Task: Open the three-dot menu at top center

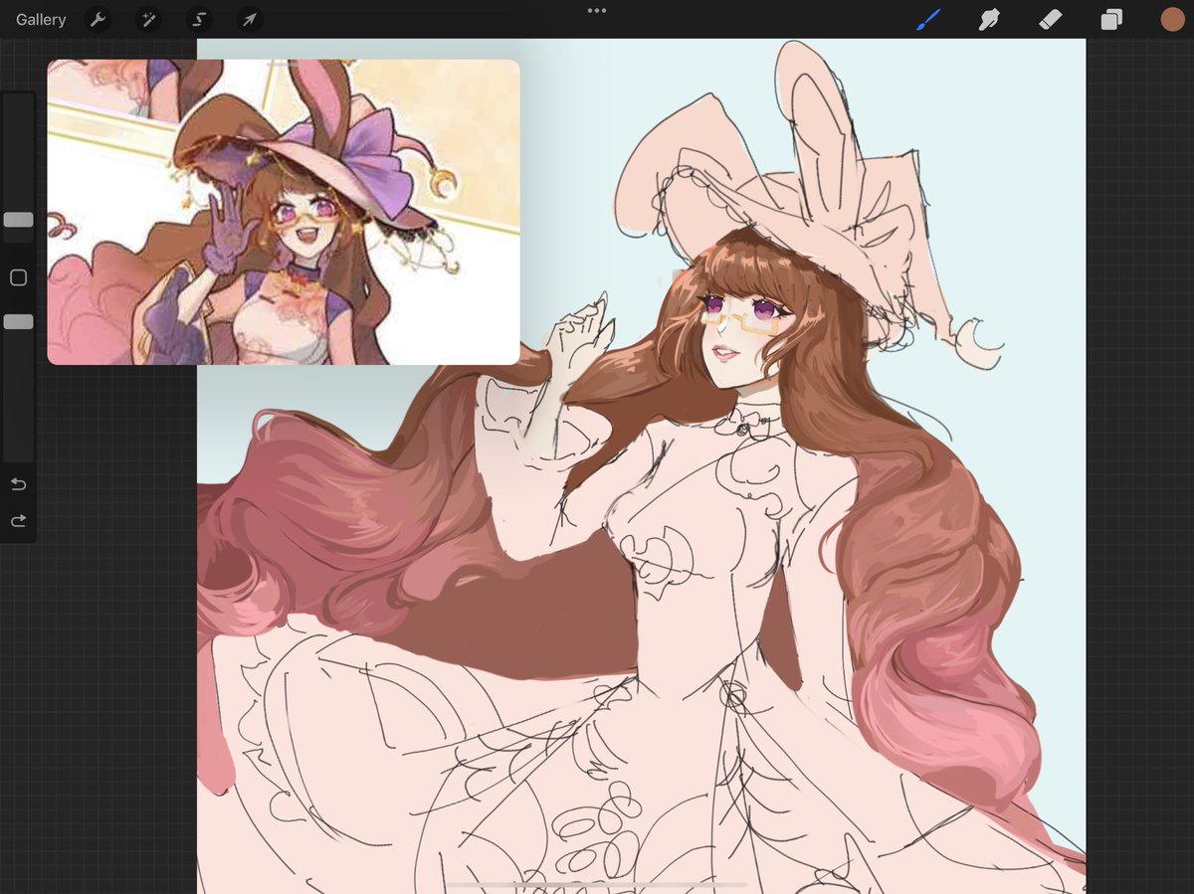Action: point(597,11)
